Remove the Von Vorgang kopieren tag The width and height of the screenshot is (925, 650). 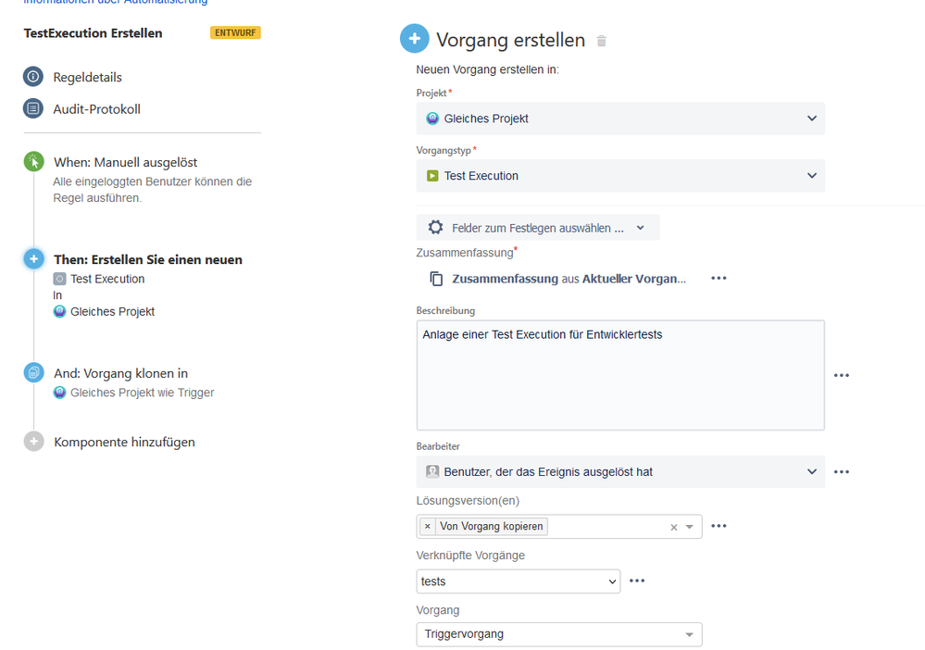tap(428, 526)
